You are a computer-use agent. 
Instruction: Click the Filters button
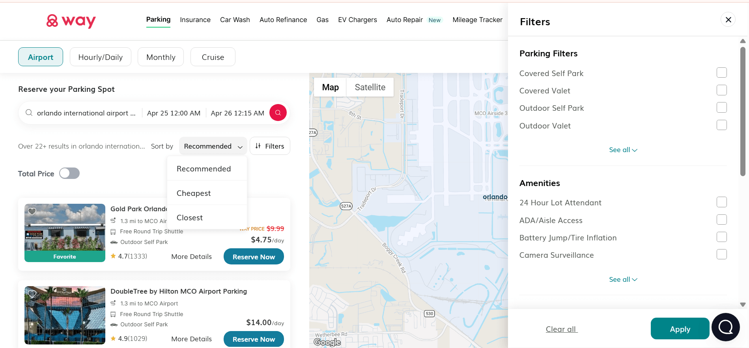coord(270,146)
